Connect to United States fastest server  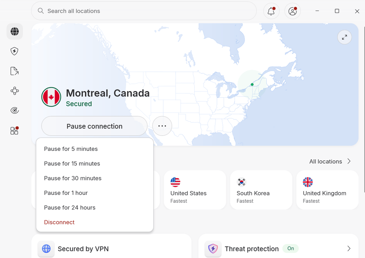point(195,190)
